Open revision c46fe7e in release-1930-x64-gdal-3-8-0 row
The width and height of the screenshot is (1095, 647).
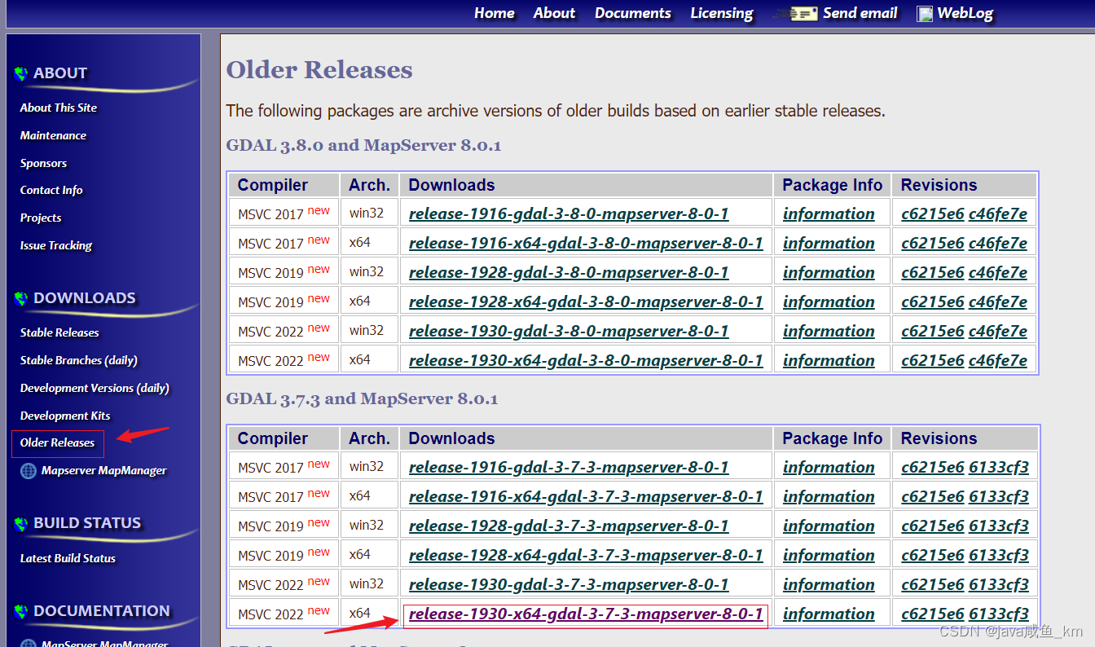(998, 360)
